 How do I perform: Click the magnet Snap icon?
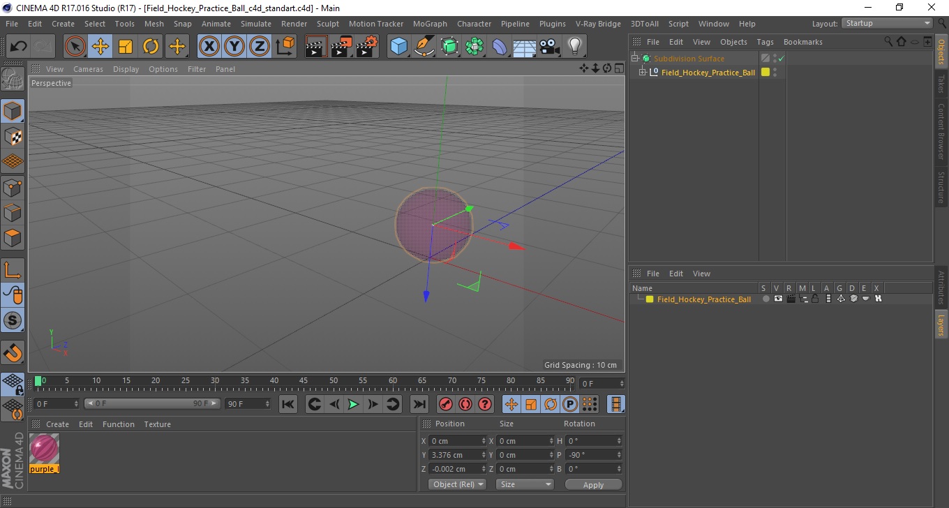click(13, 352)
